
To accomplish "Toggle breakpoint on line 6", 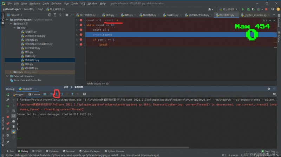I will click(x=81, y=45).
